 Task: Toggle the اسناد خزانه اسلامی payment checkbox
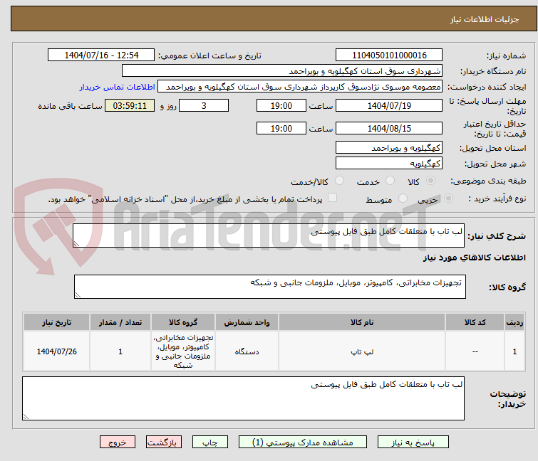tap(332, 198)
